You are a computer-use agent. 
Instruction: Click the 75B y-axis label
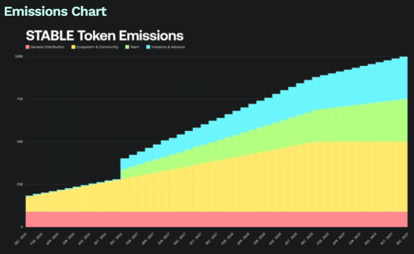19,99
